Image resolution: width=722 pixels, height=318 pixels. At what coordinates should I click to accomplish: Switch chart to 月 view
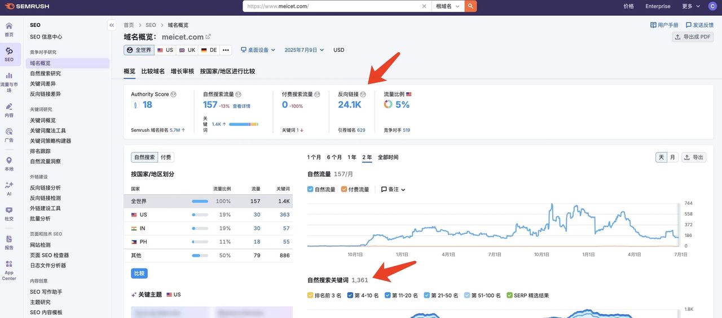pos(672,158)
